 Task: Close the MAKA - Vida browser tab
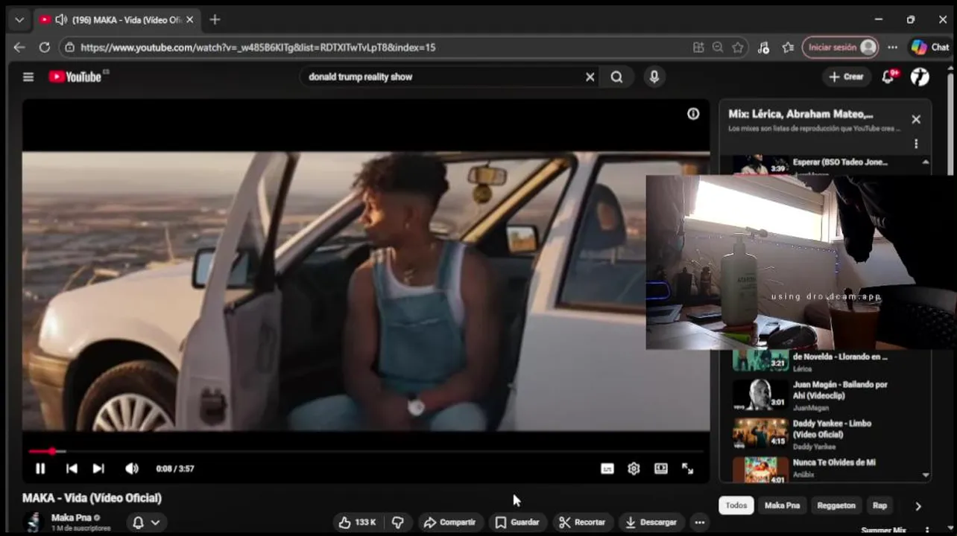coord(189,19)
